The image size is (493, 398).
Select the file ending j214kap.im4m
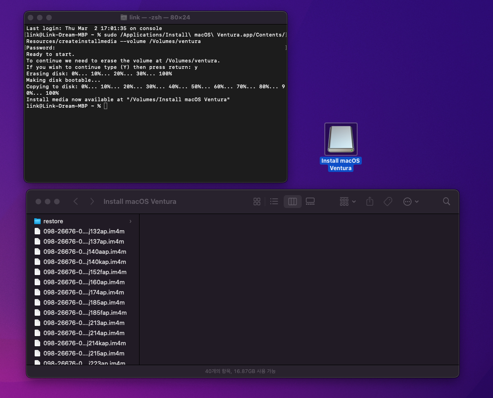(x=83, y=343)
